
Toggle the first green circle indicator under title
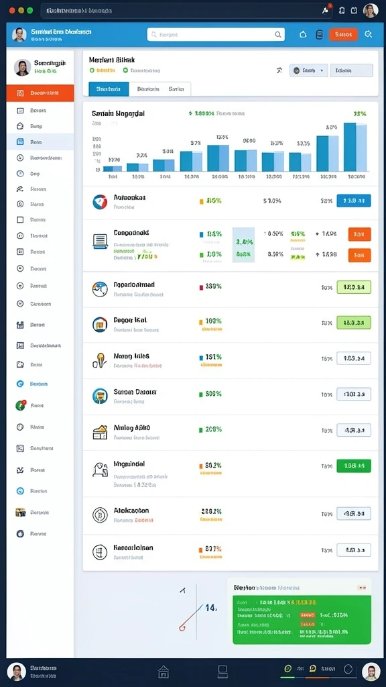pos(92,70)
